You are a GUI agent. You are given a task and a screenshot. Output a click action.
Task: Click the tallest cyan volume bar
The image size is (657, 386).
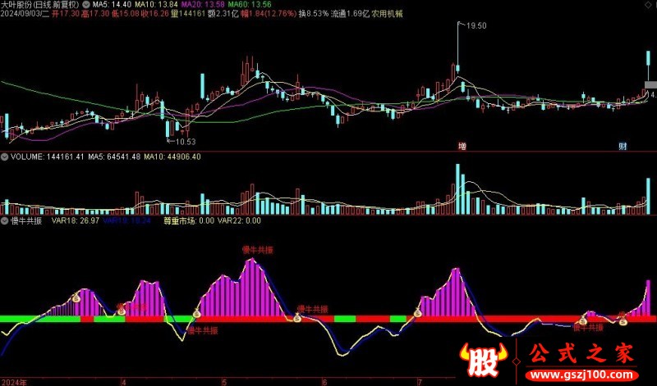(x=457, y=189)
